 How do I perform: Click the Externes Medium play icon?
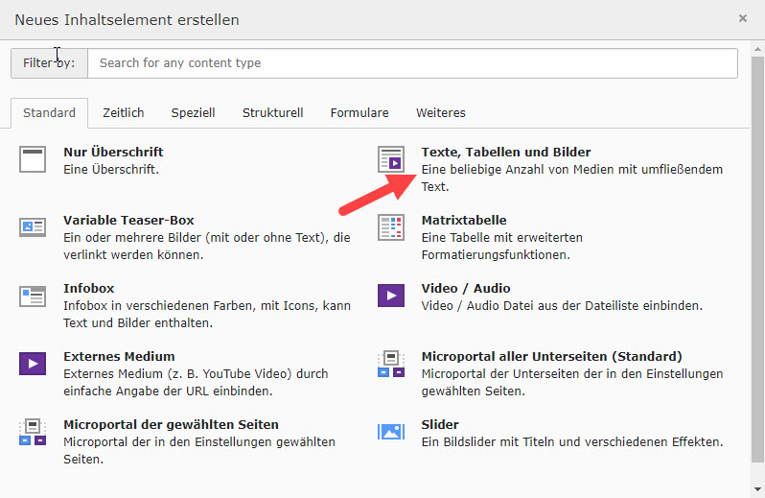click(33, 364)
